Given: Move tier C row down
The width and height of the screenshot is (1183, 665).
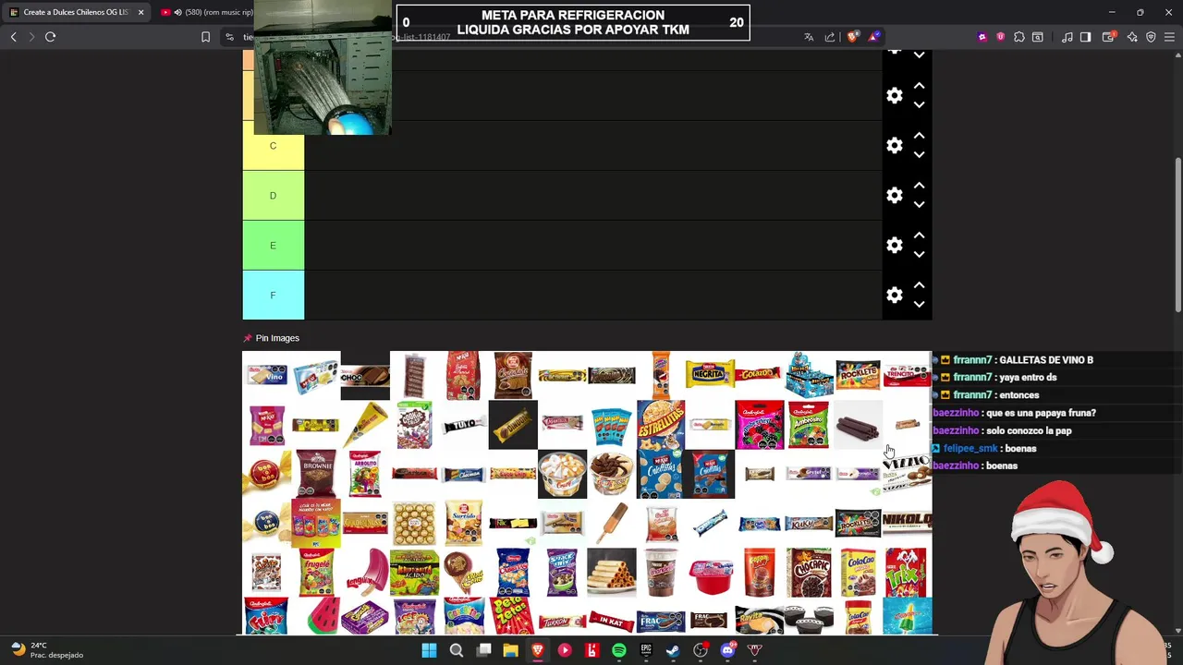Looking at the screenshot, I should [919, 155].
